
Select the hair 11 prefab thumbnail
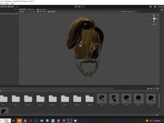coord(139,99)
